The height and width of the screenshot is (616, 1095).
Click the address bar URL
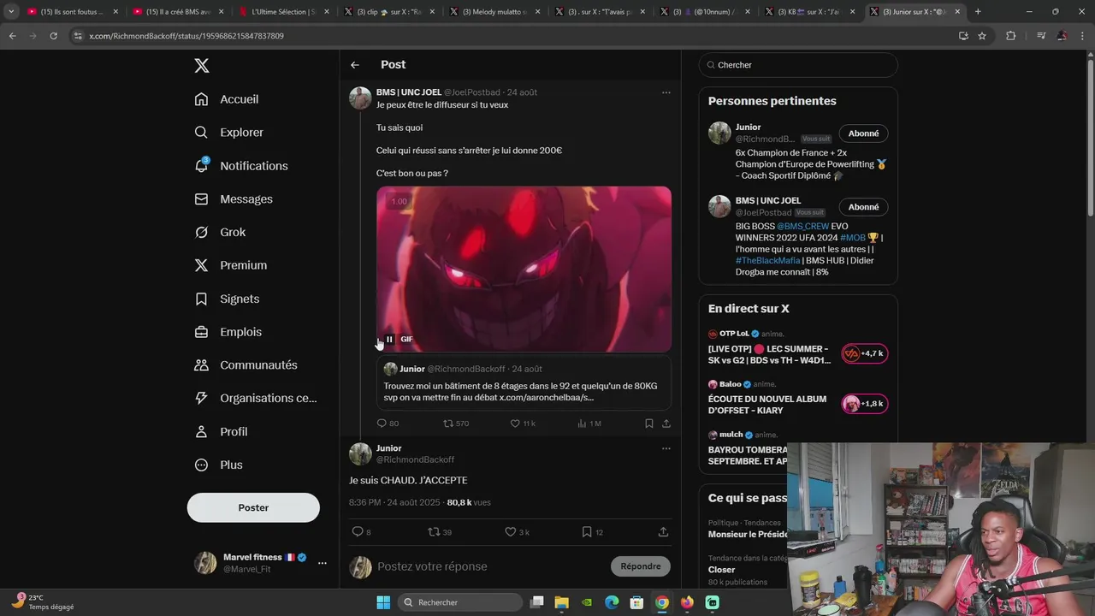click(x=186, y=36)
